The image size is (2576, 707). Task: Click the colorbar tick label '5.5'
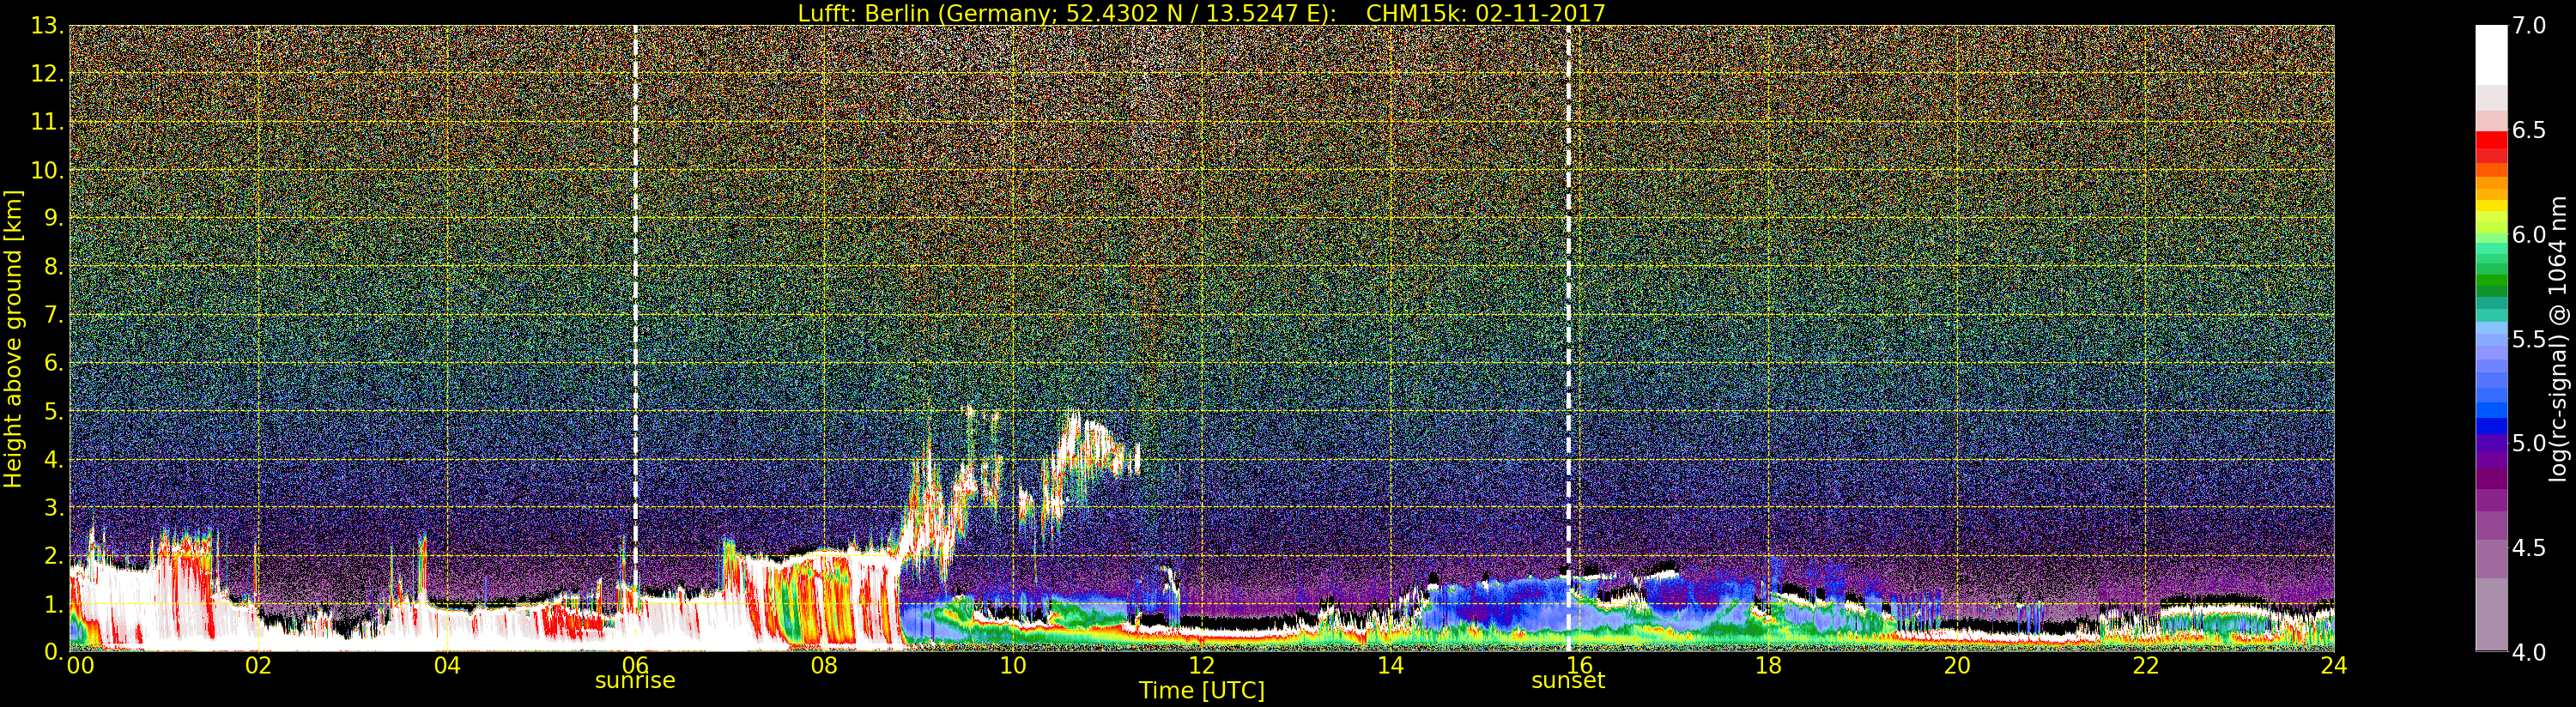pyautogui.click(x=2529, y=339)
